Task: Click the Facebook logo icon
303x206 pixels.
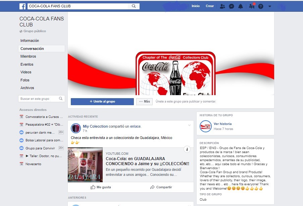Action: [22, 6]
